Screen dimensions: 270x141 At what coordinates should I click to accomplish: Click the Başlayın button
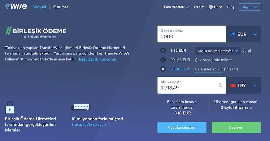point(236,127)
